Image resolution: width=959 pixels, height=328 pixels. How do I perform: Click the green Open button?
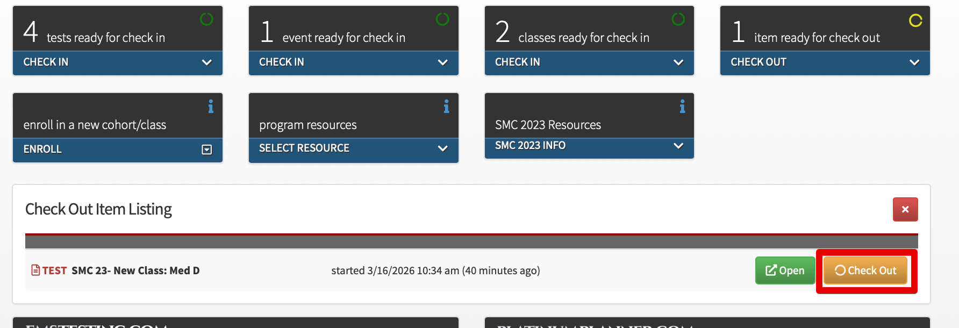coord(785,270)
